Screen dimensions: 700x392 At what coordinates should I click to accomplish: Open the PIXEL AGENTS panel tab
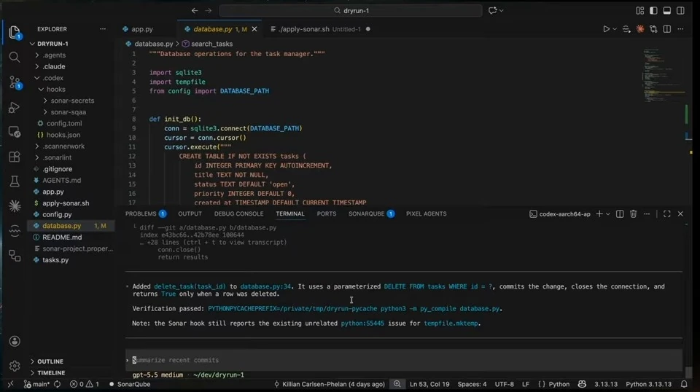[x=426, y=214]
